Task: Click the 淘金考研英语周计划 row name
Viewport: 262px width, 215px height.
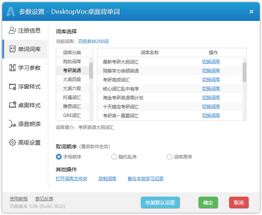Action: coord(123,98)
